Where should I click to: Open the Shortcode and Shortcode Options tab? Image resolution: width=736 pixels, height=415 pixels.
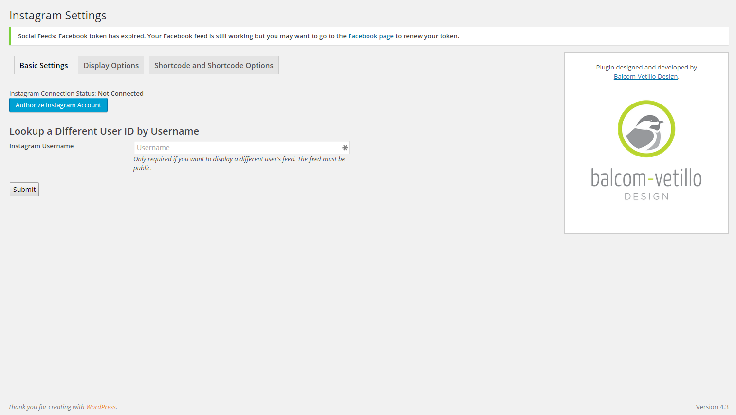point(214,66)
